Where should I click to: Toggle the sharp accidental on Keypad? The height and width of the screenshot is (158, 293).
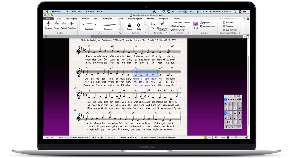click(x=230, y=108)
